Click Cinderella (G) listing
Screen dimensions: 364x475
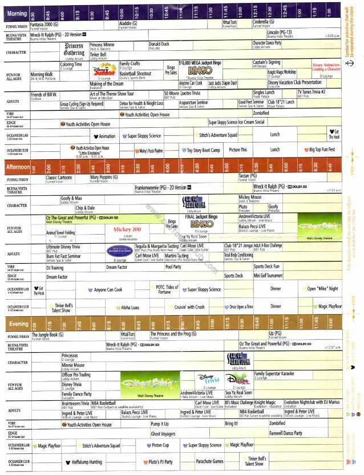263,22
